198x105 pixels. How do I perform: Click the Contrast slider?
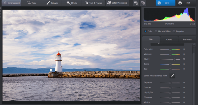[170, 88]
